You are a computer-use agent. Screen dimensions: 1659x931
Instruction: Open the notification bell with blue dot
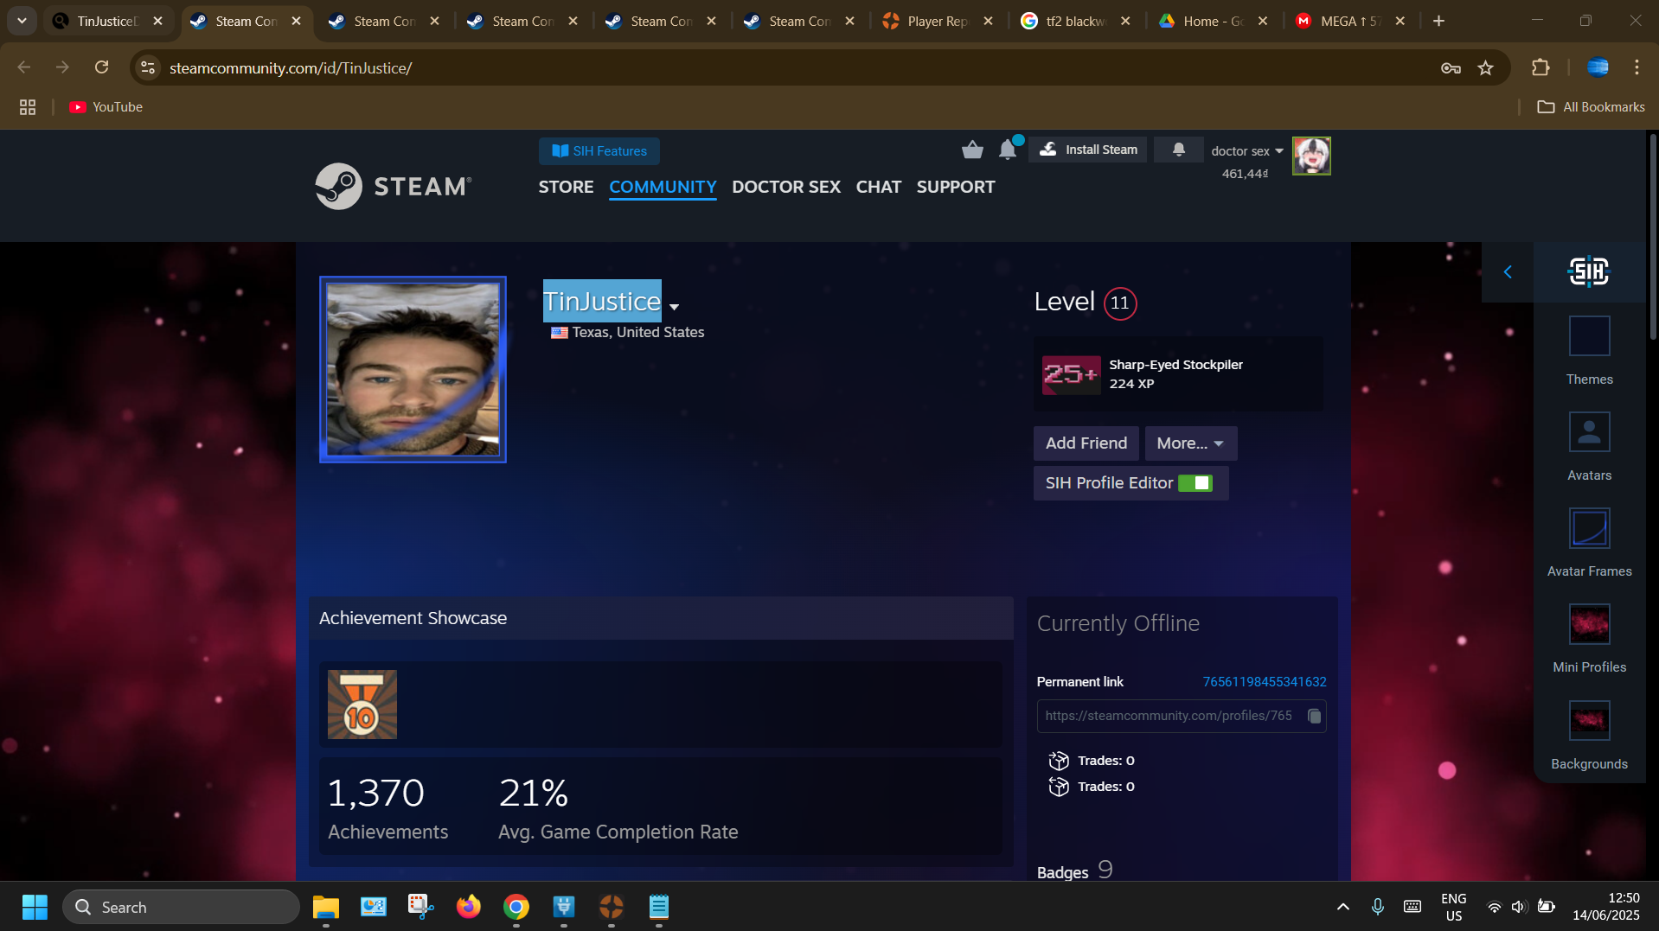[x=1009, y=149]
